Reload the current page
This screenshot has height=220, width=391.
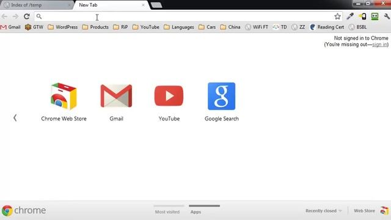(27, 16)
